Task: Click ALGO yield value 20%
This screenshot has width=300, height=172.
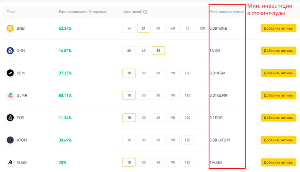Action: coord(62,162)
